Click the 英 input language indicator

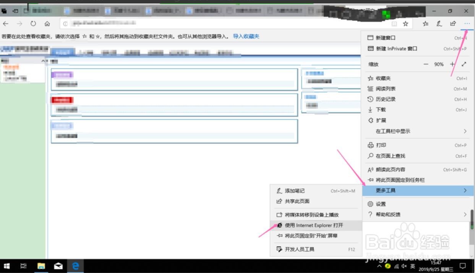point(413,266)
